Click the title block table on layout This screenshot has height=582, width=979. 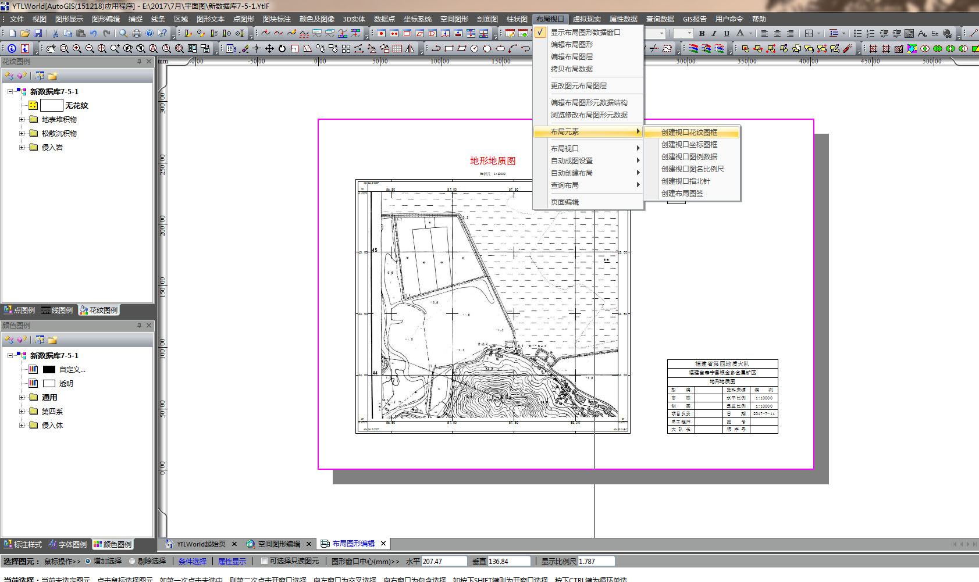[722, 397]
